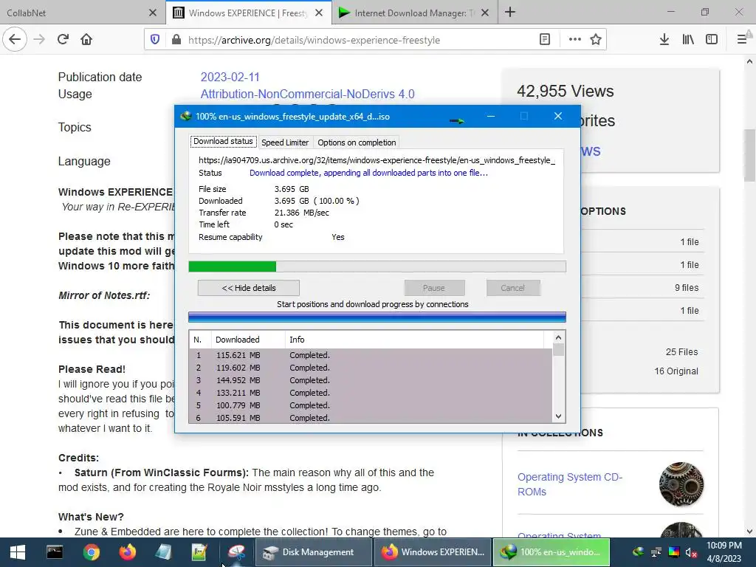Image resolution: width=756 pixels, height=567 pixels.
Task: Switch to the Speed Limiter tab
Action: (x=285, y=142)
